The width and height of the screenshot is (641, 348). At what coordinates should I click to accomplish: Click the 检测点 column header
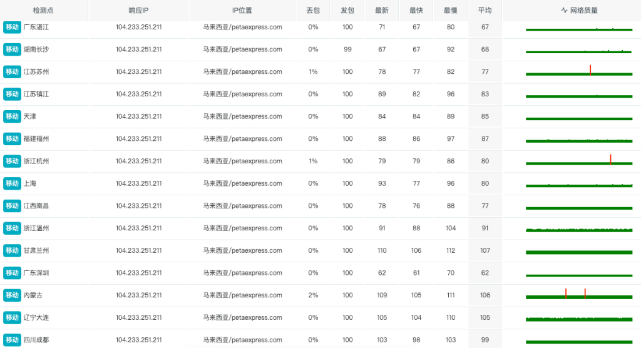click(x=43, y=11)
